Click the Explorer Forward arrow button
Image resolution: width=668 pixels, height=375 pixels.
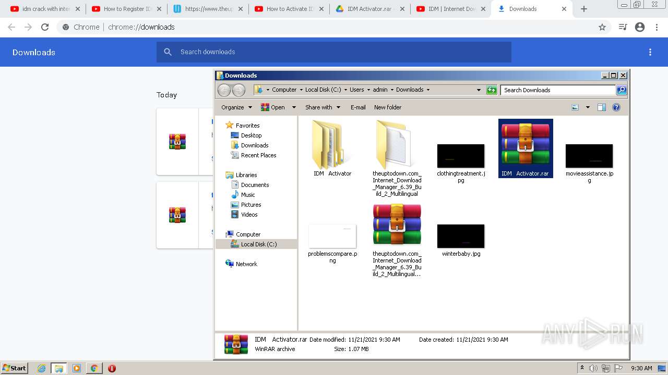pyautogui.click(x=238, y=90)
